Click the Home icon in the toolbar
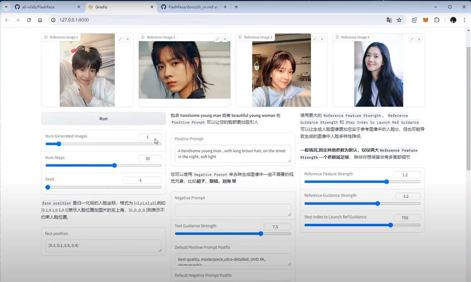This screenshot has width=471, height=282. [x=40, y=20]
